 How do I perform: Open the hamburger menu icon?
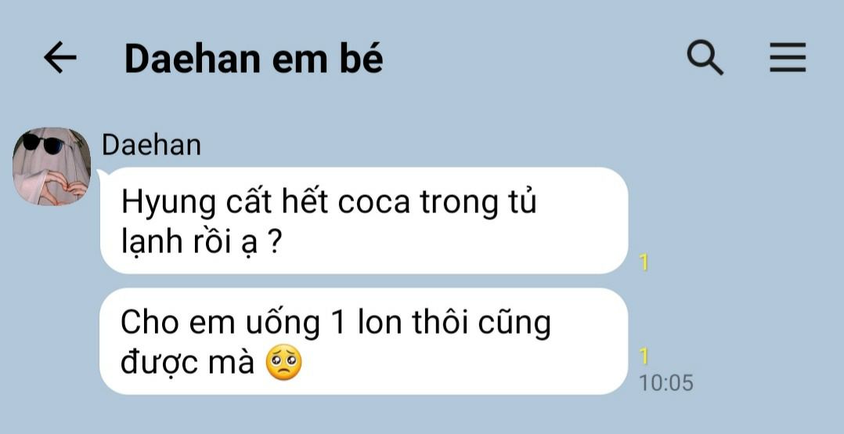point(788,58)
